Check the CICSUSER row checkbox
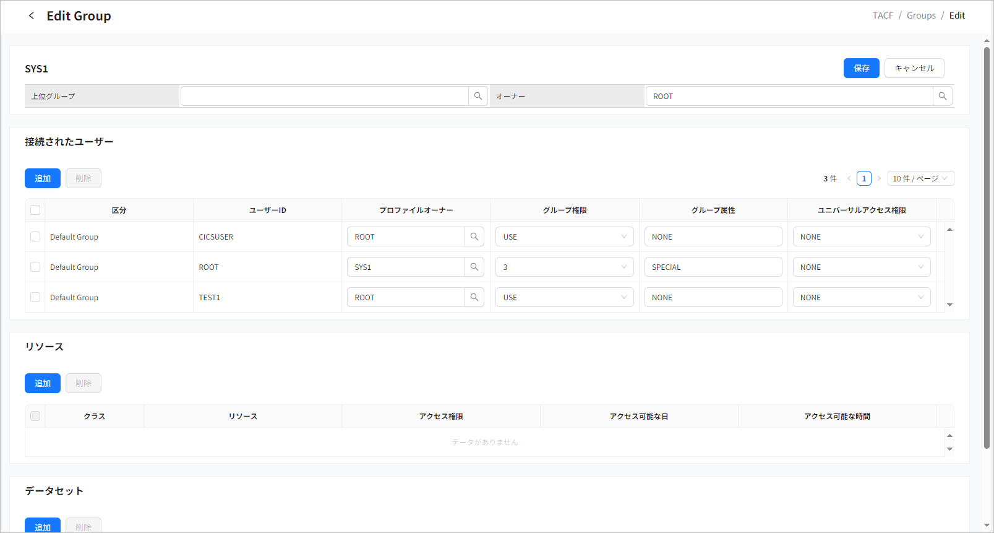This screenshot has height=533, width=994. [35, 236]
